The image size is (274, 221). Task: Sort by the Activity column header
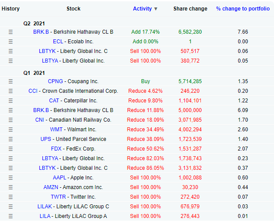[x=142, y=9]
